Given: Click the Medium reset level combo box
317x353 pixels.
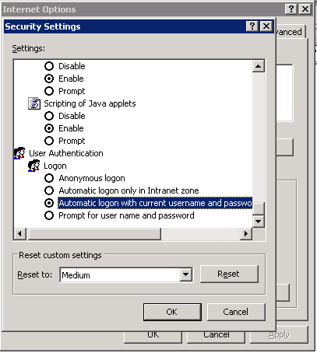Looking at the screenshot, I should [126, 274].
